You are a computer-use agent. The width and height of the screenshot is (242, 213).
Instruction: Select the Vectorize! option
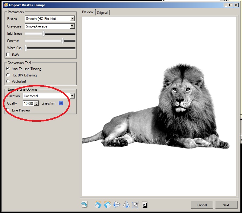tap(8, 81)
